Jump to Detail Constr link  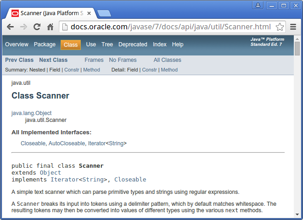click(x=149, y=70)
